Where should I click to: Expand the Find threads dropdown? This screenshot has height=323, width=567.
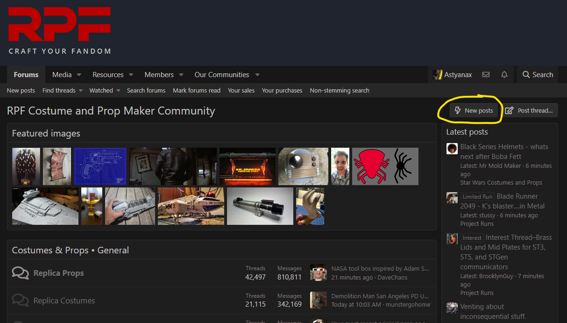click(x=81, y=91)
